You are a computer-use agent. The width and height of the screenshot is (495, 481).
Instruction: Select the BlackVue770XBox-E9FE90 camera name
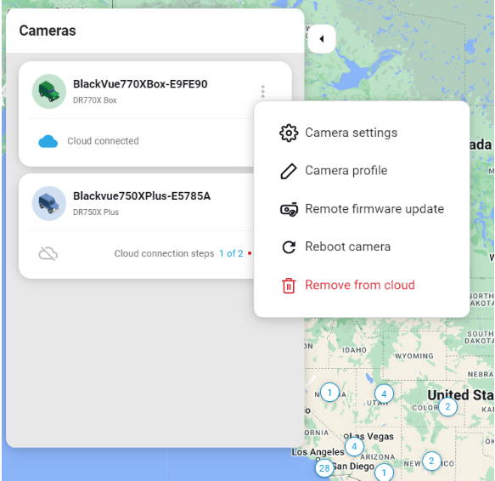coord(140,84)
